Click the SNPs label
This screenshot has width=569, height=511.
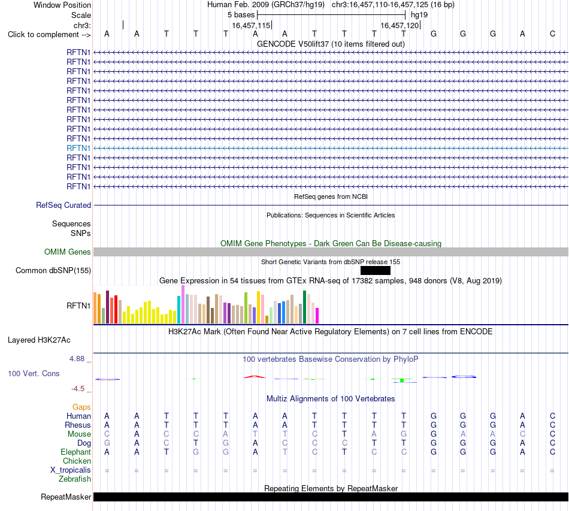pyautogui.click(x=81, y=233)
